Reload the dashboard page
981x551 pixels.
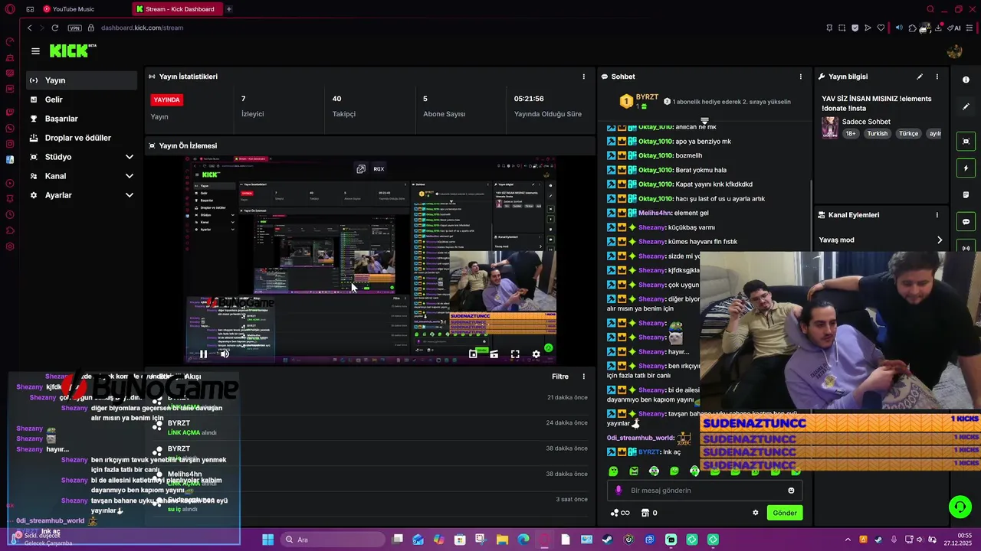[54, 28]
